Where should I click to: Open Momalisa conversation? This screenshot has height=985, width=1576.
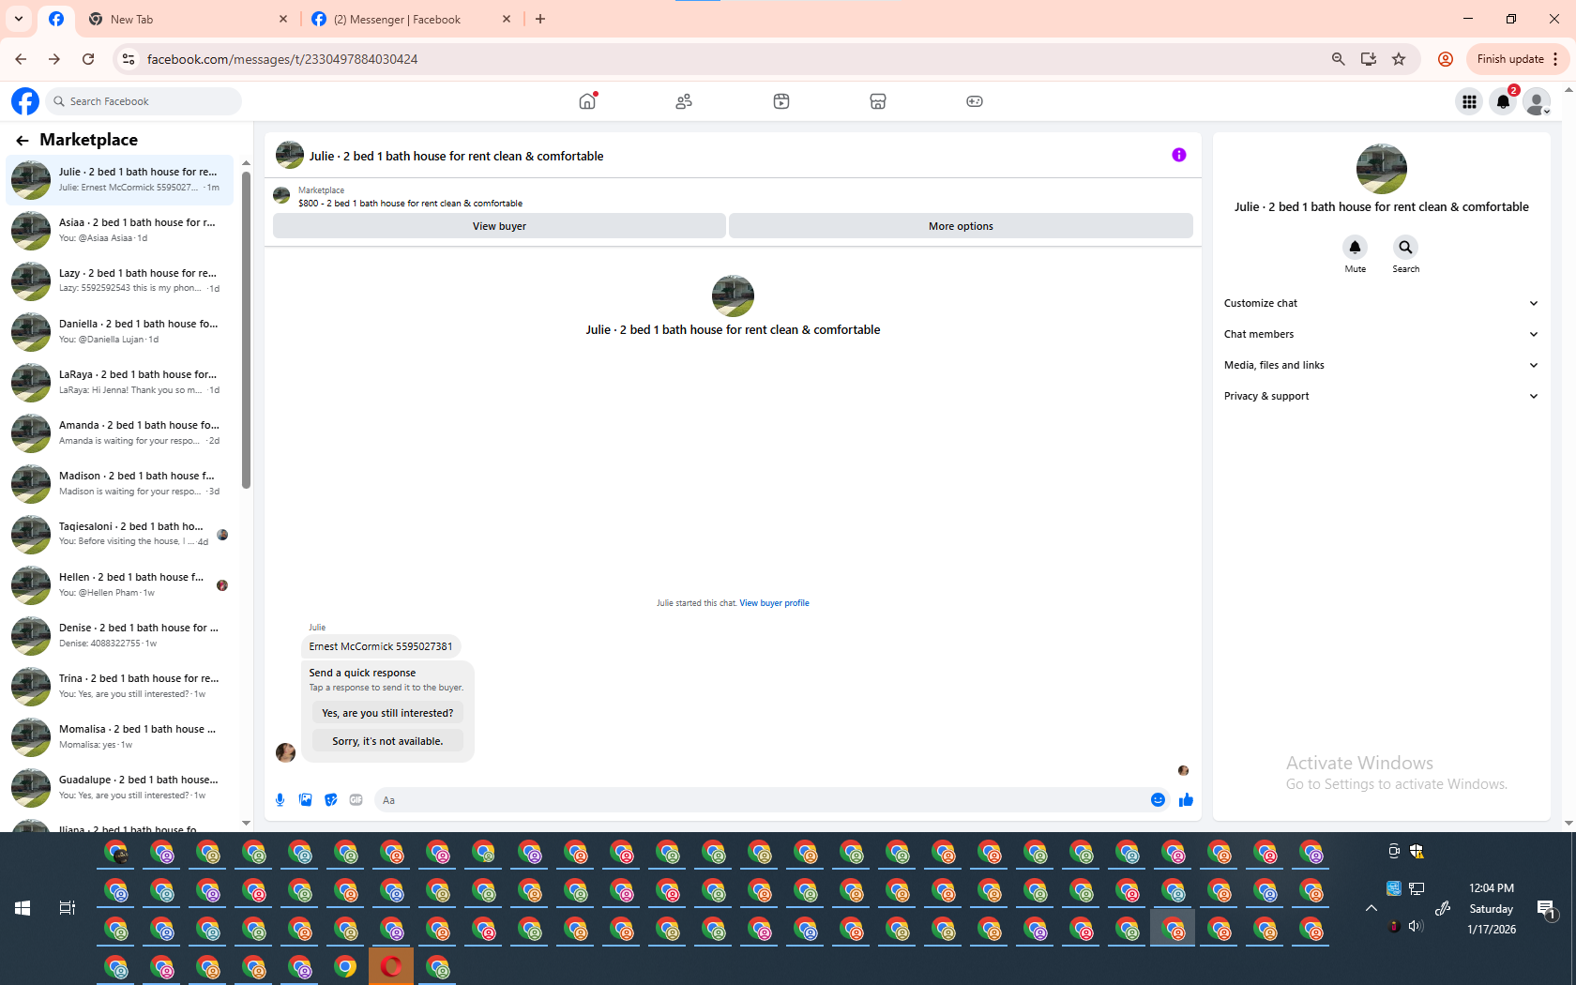pos(121,736)
